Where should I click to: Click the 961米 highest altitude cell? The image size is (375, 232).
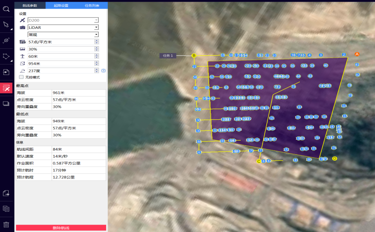[x=79, y=93]
